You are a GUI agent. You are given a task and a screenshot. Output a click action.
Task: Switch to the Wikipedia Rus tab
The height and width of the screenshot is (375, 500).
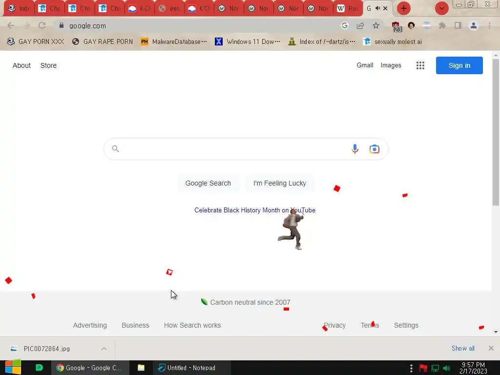point(348,8)
